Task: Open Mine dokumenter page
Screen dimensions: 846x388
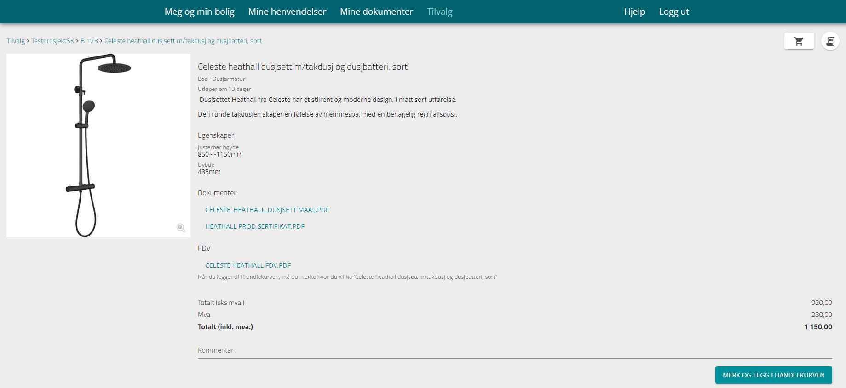Action: (x=376, y=11)
